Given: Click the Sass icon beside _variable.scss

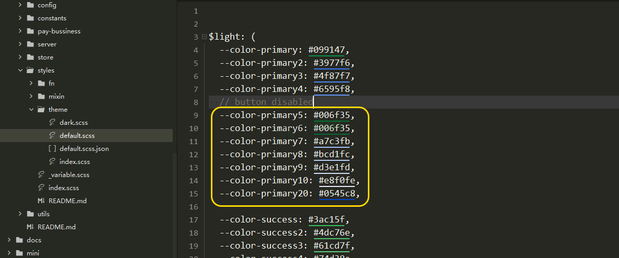Looking at the screenshot, I should [41, 175].
